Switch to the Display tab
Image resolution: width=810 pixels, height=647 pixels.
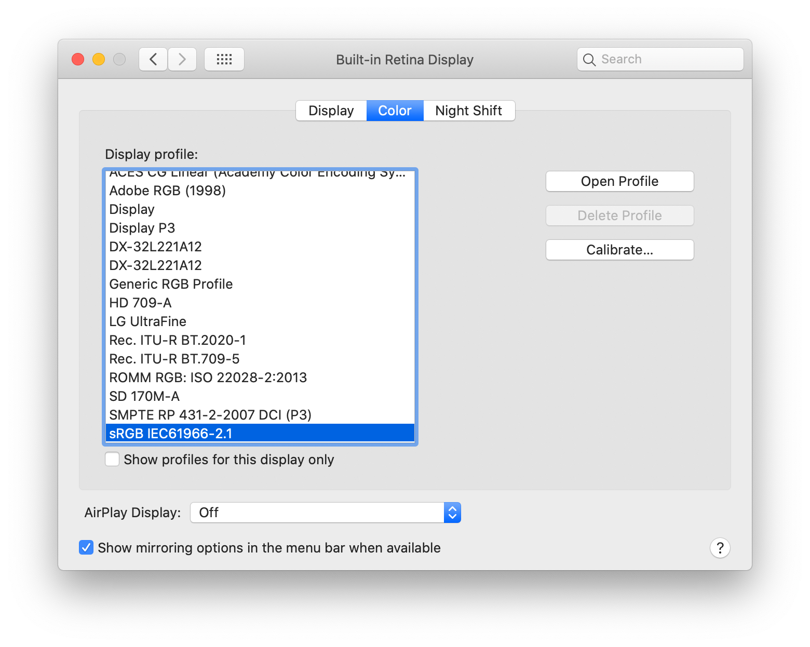point(331,111)
